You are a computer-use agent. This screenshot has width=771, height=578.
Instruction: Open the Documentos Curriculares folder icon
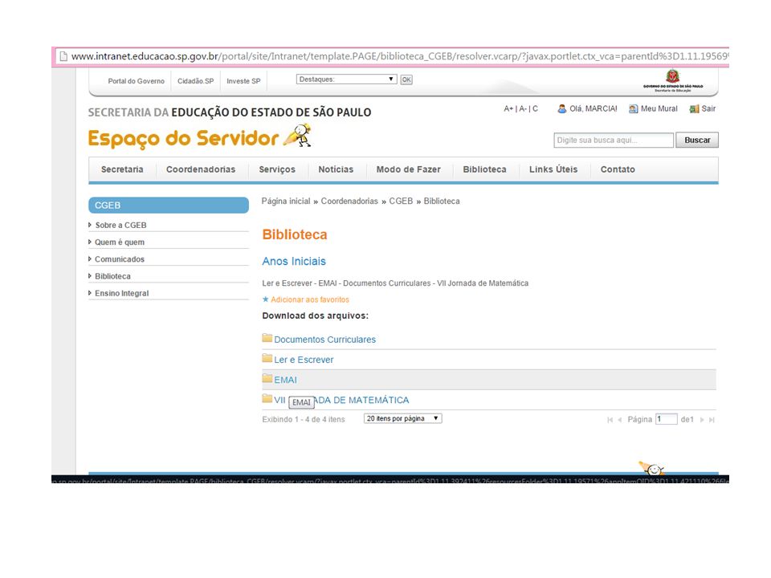(x=267, y=338)
